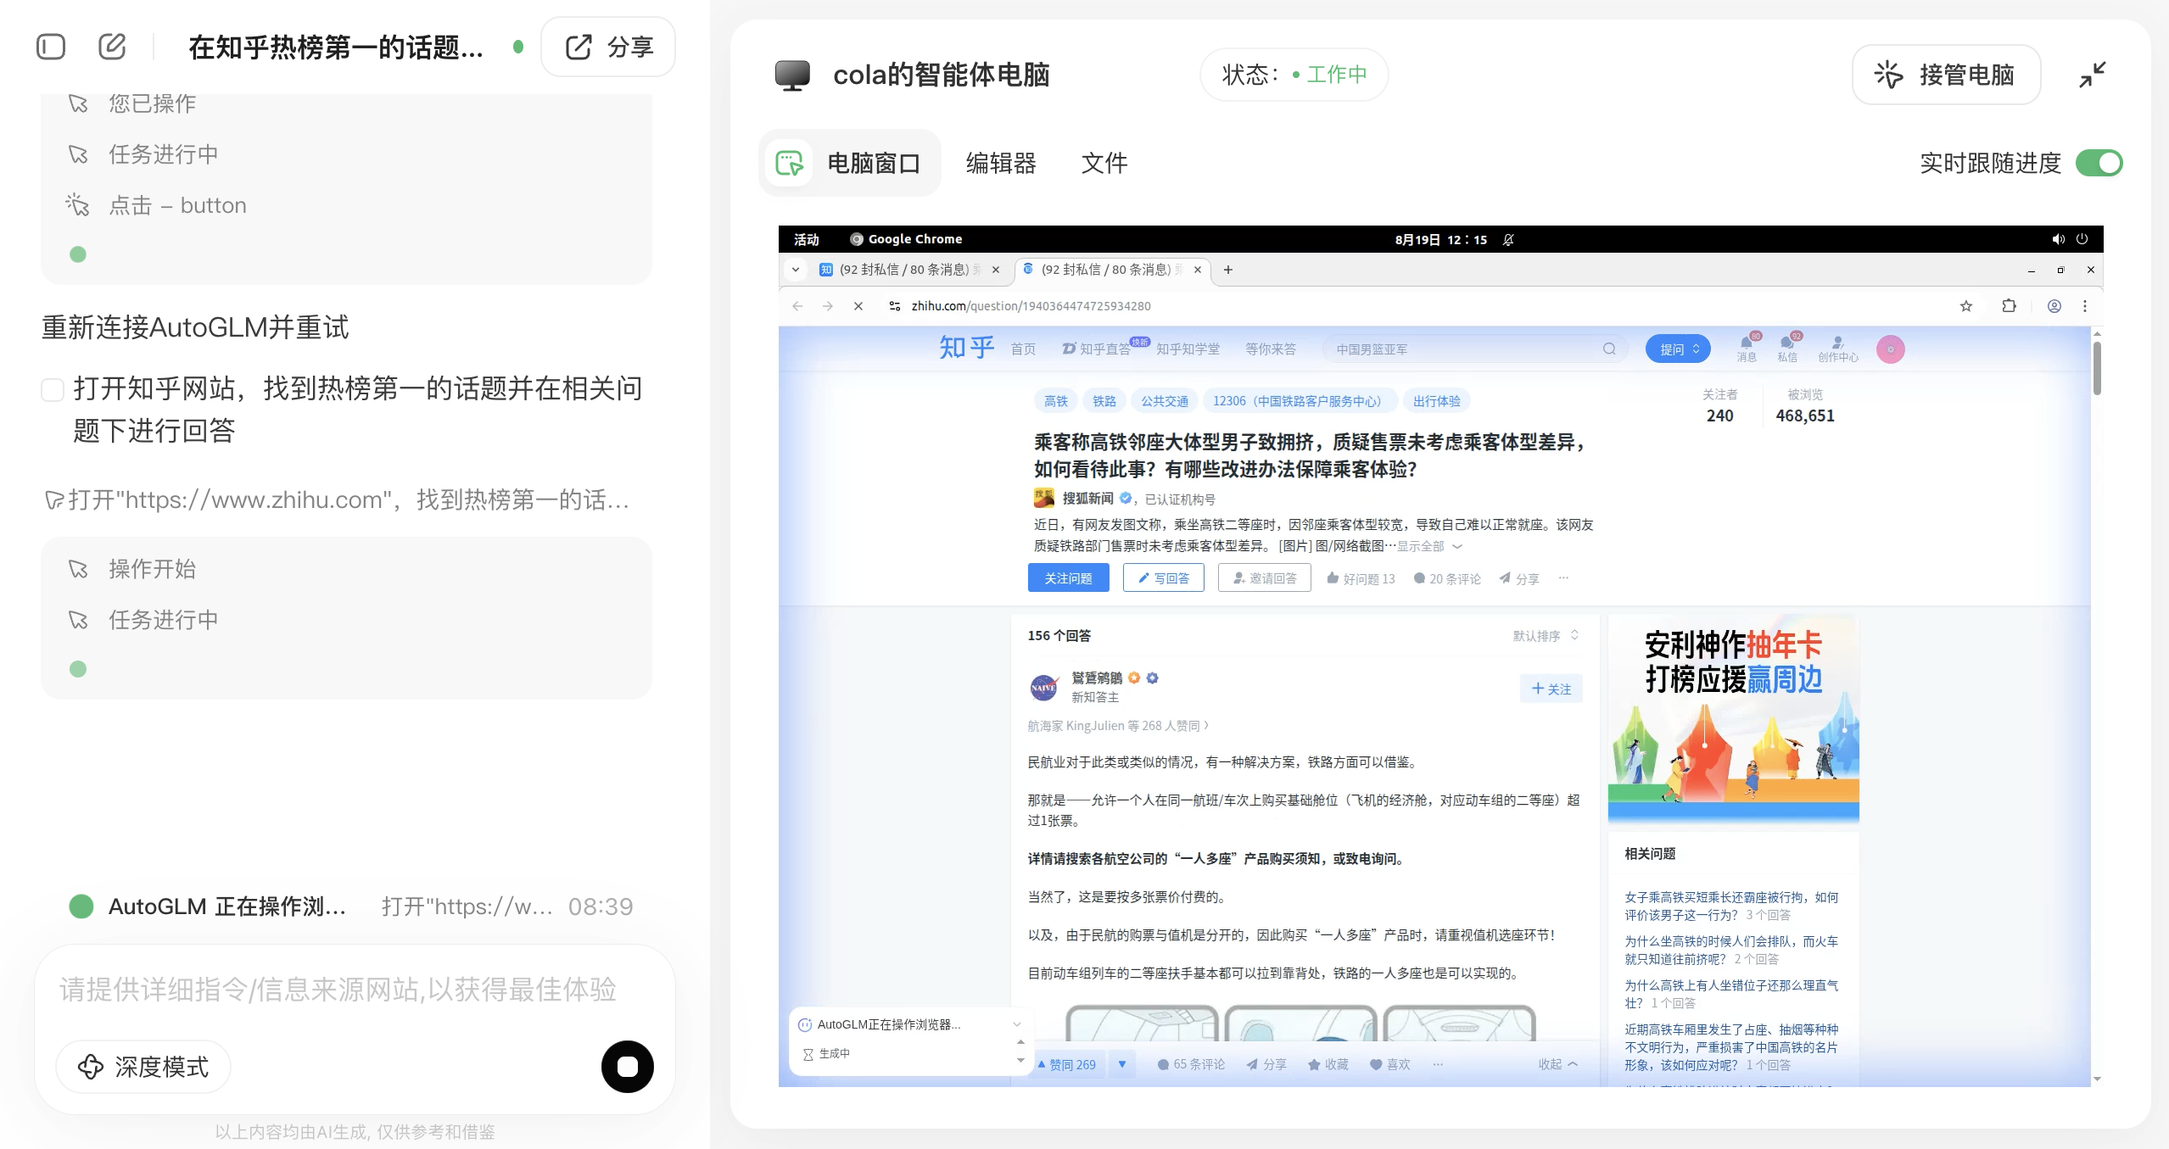
Task: Click the 写回答 write answer button
Action: pyautogui.click(x=1163, y=578)
